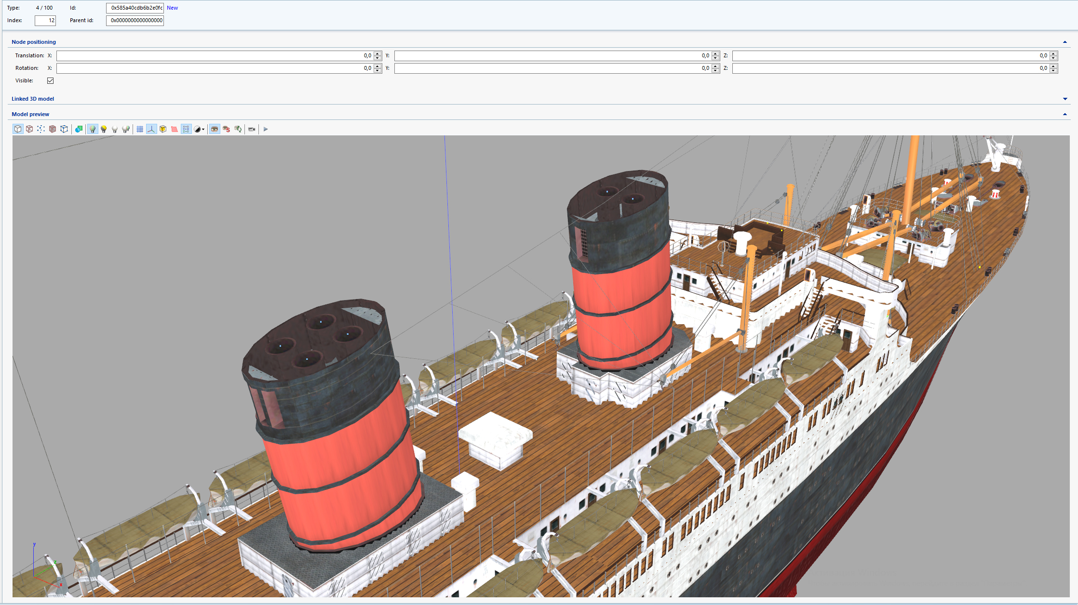Viewport: 1078px width, 605px height.
Task: Uncheck the Visible checkbox
Action: 51,80
